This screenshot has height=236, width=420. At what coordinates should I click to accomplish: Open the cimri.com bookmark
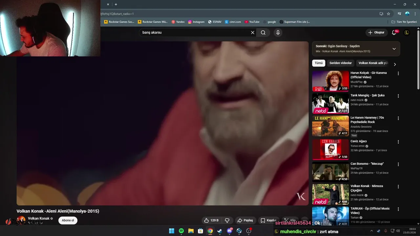[233, 22]
